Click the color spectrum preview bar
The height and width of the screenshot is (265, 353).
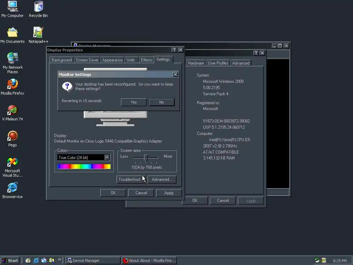pos(84,167)
